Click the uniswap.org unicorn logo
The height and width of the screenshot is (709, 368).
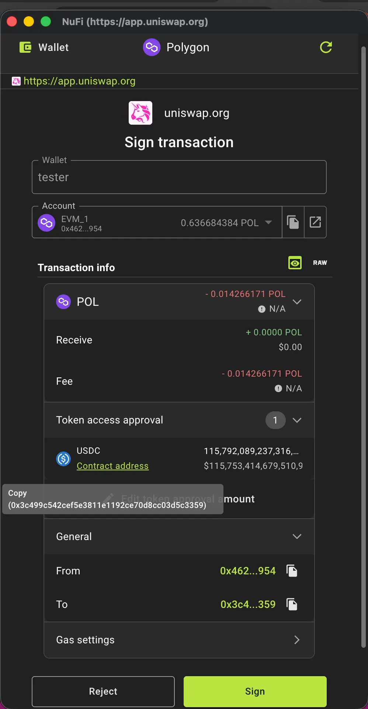(x=140, y=113)
